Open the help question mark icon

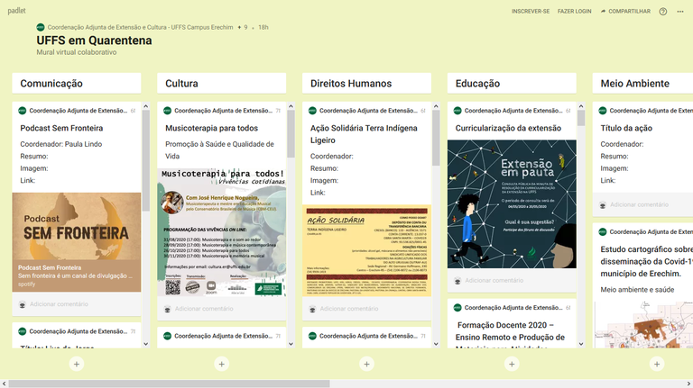tap(663, 12)
